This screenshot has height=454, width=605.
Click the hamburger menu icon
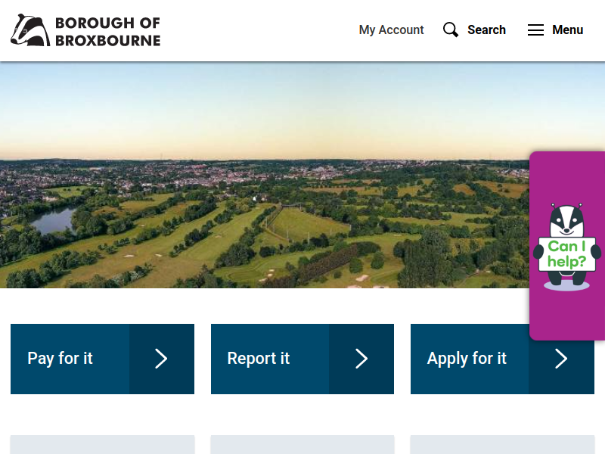(x=535, y=30)
